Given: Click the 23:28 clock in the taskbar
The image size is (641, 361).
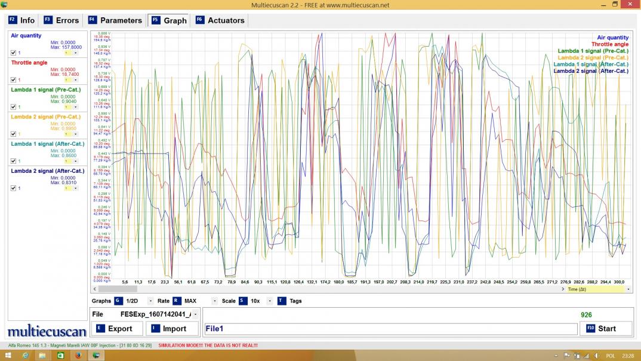Looking at the screenshot, I should [628, 356].
